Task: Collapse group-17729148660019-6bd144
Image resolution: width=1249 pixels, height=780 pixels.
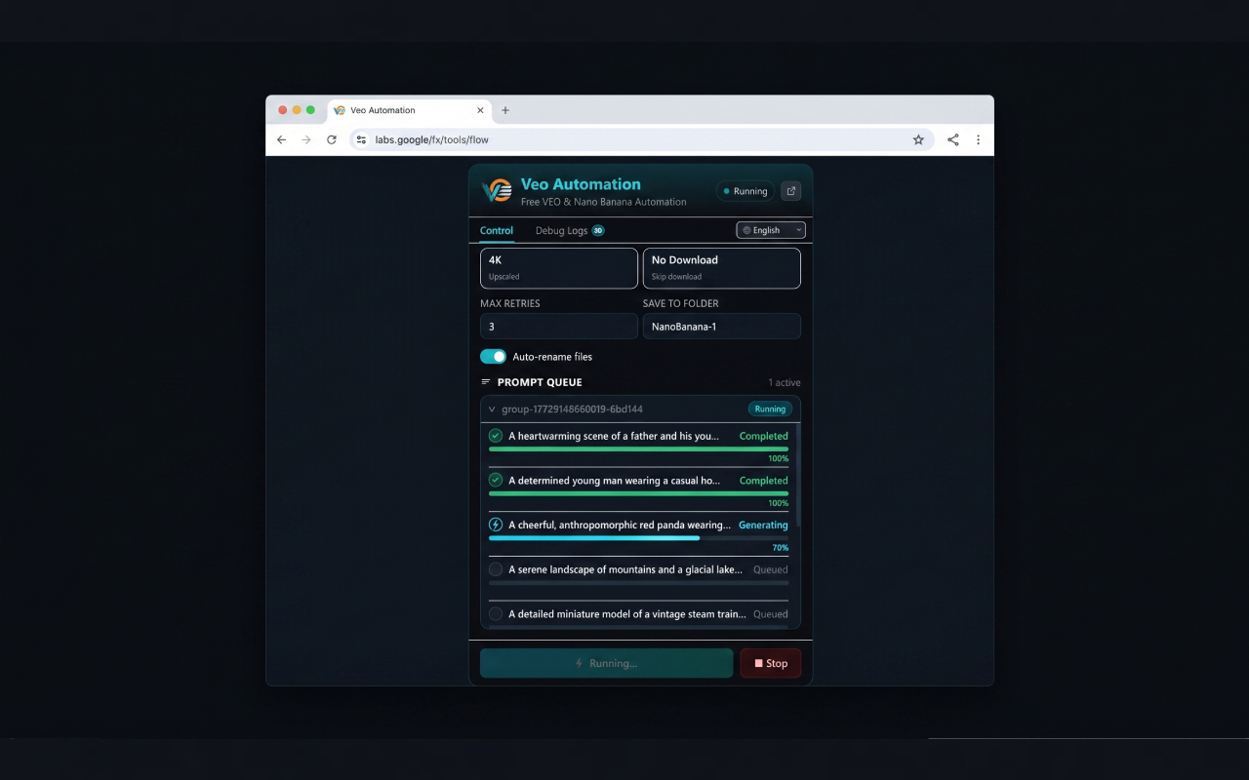Action: pyautogui.click(x=492, y=409)
